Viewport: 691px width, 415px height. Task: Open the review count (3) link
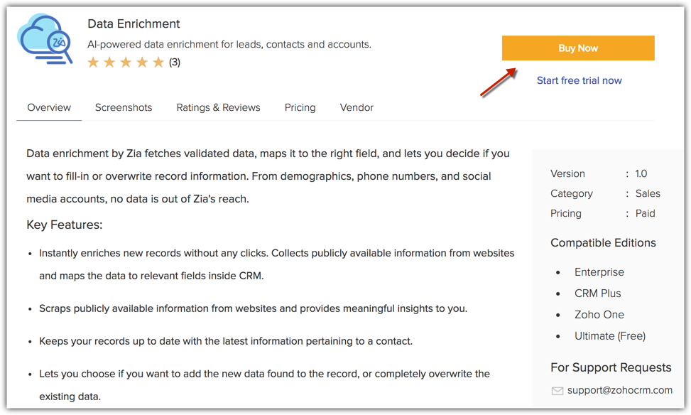pyautogui.click(x=175, y=63)
